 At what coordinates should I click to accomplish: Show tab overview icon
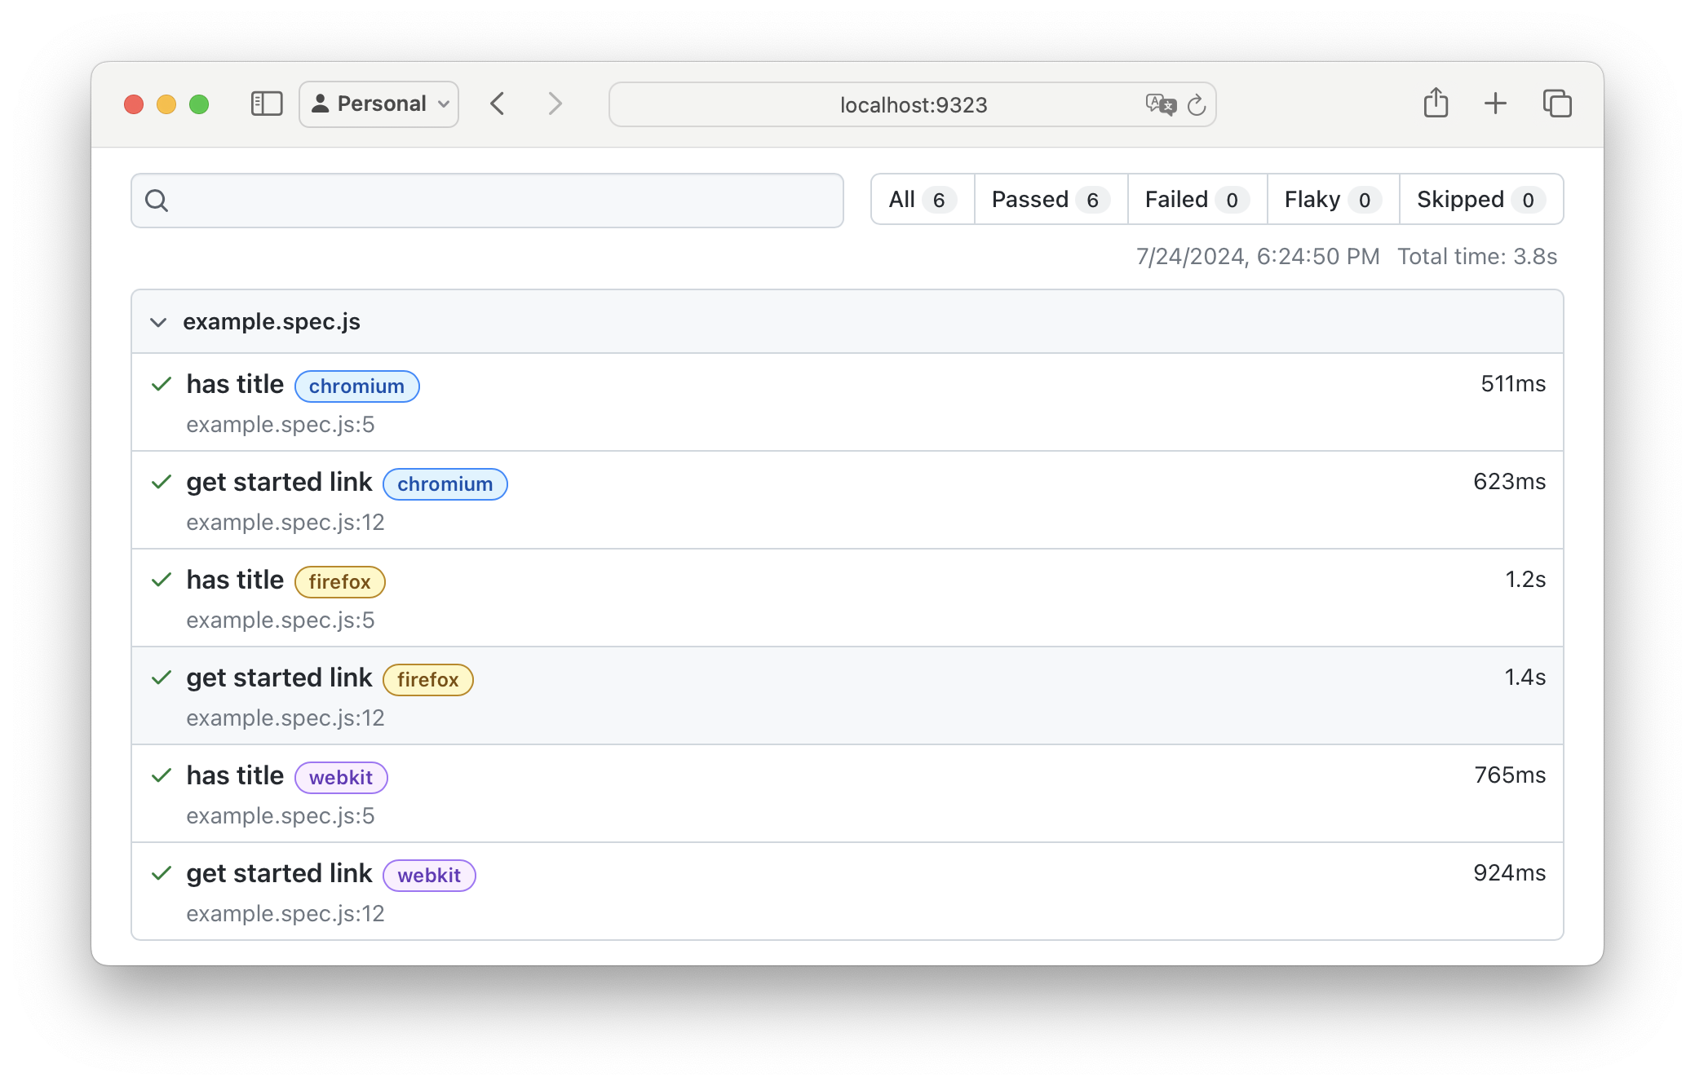tap(1556, 104)
